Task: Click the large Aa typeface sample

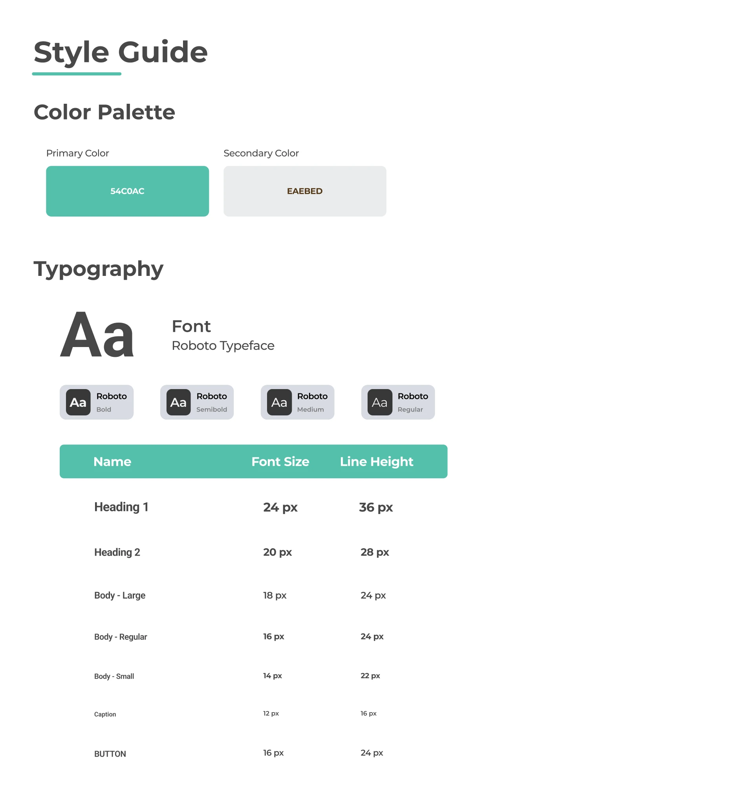Action: (97, 335)
